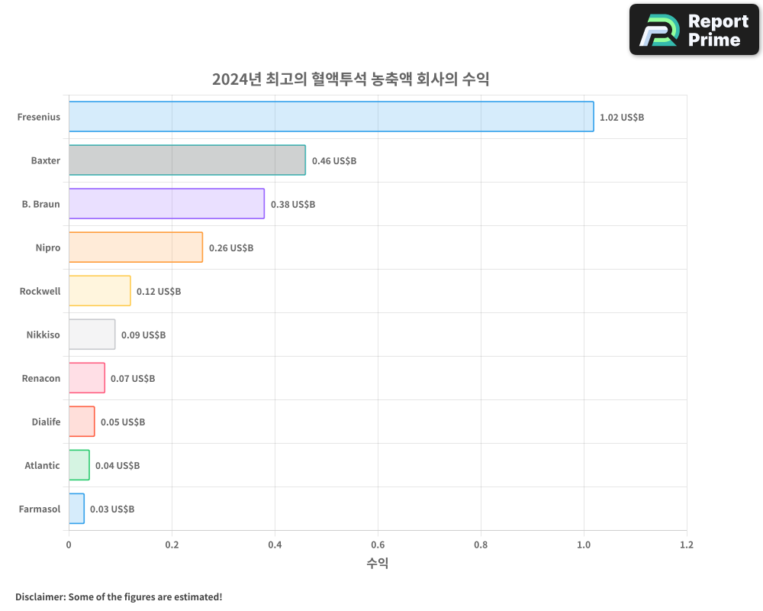
Task: Click the Report Prime wordmark text
Action: [x=717, y=29]
